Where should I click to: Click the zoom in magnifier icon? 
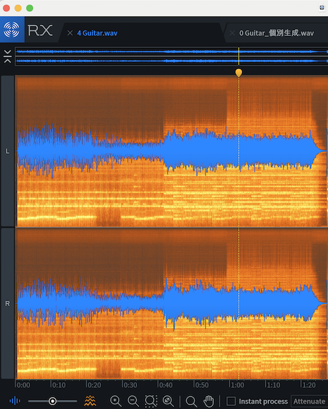[x=115, y=401]
